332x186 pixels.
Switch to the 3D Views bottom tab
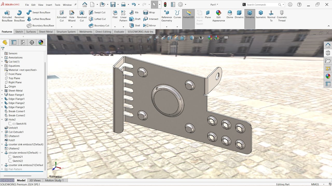tap(35, 180)
